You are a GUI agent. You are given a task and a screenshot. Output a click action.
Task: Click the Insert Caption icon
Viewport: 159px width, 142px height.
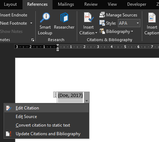pos(152,18)
